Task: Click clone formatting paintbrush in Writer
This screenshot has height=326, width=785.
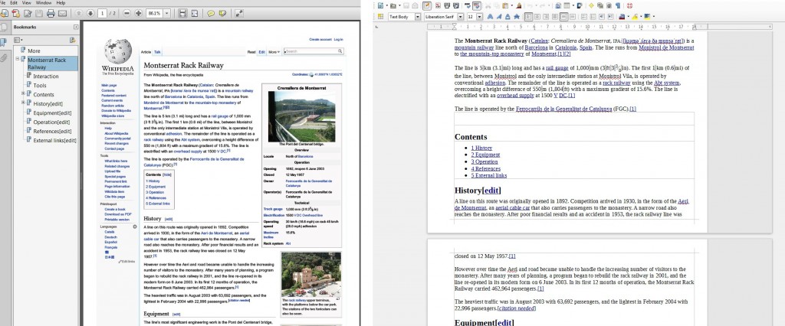Action: click(519, 5)
